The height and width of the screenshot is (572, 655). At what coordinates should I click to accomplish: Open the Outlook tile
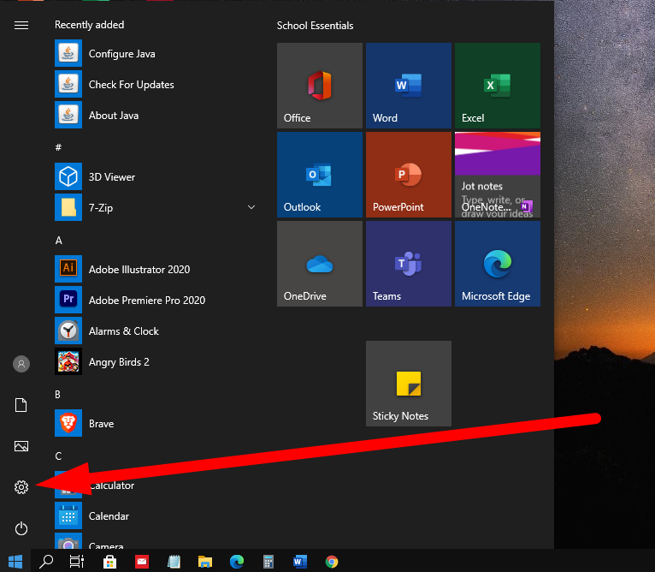tap(320, 175)
